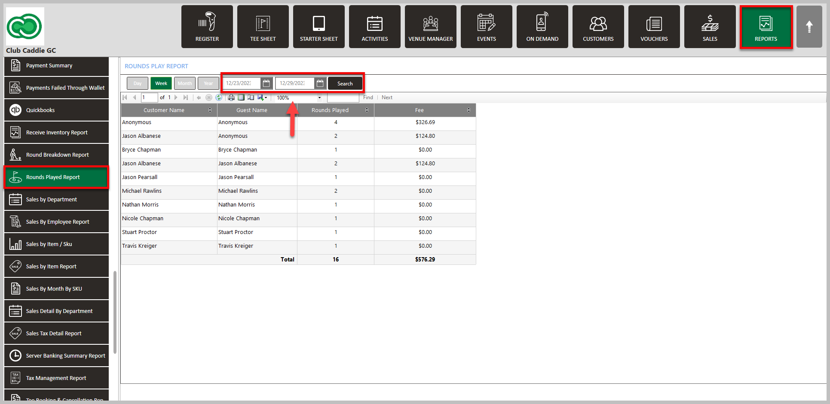
Task: Sort by the Fee column
Action: [469, 110]
